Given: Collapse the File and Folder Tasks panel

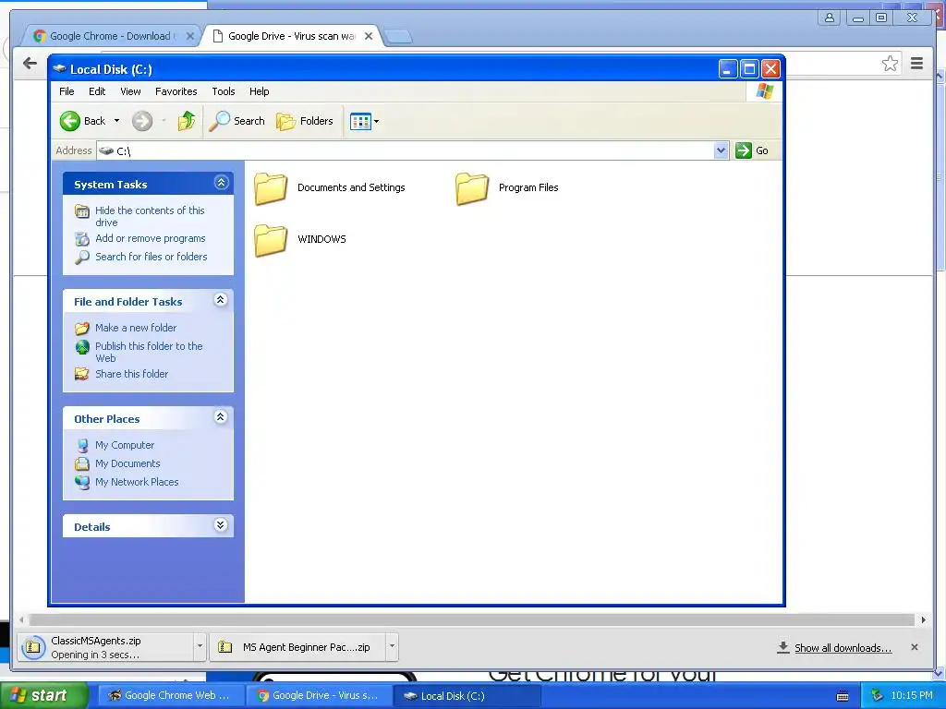Looking at the screenshot, I should point(221,300).
